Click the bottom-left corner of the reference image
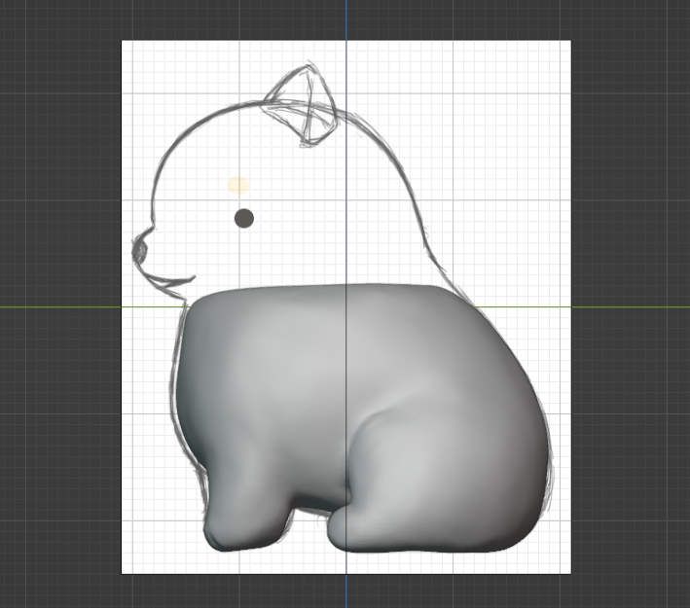690x608 pixels. click(x=122, y=574)
